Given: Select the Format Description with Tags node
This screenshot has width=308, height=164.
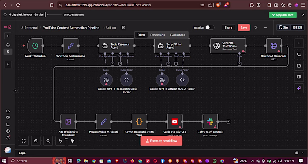Looking at the screenshot, I should (139, 121).
